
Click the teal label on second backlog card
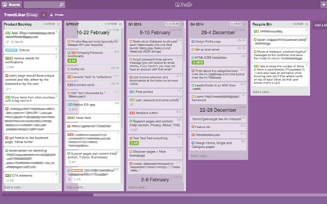[x=11, y=50]
